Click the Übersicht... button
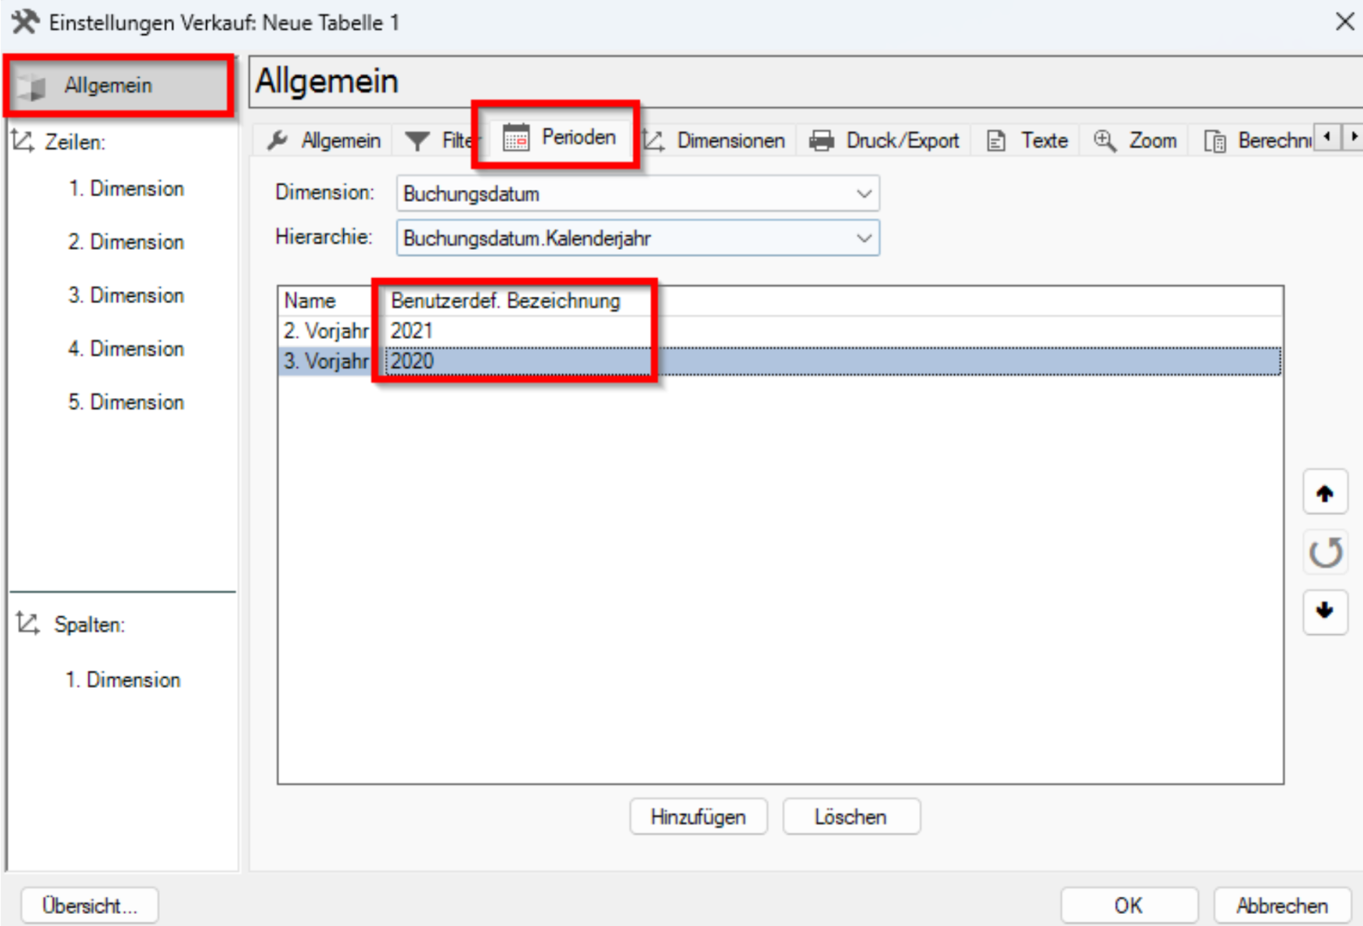The width and height of the screenshot is (1363, 926). pos(89,905)
